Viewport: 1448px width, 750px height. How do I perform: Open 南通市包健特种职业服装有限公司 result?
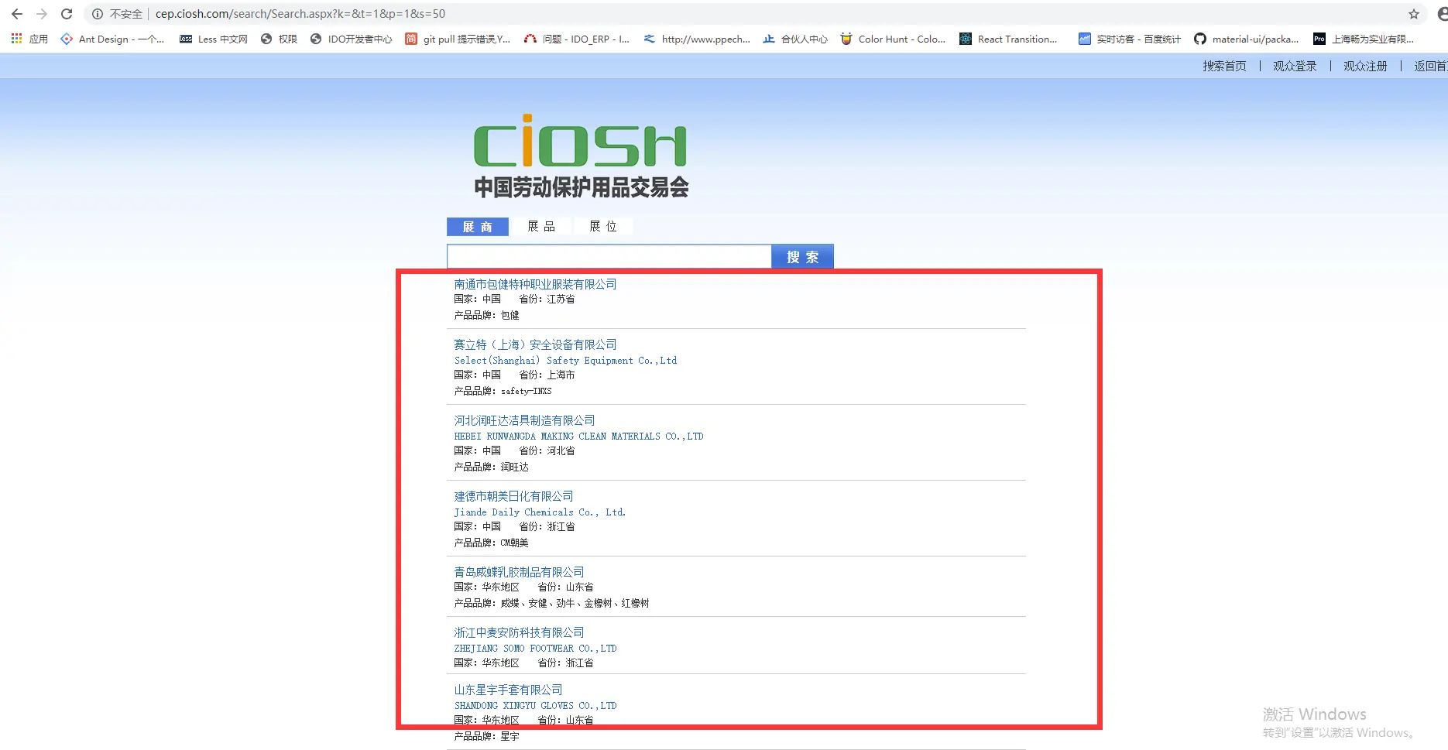[535, 284]
